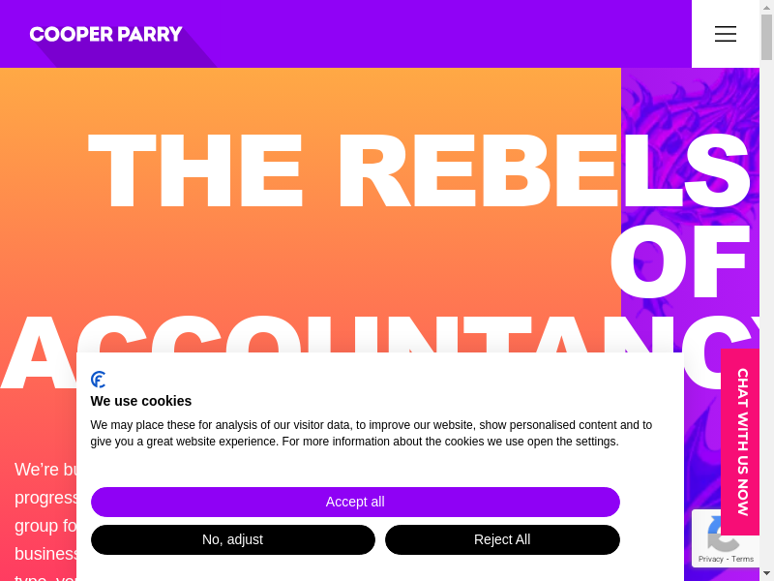774x581 pixels.
Task: Accept all cookies
Action: tap(355, 502)
